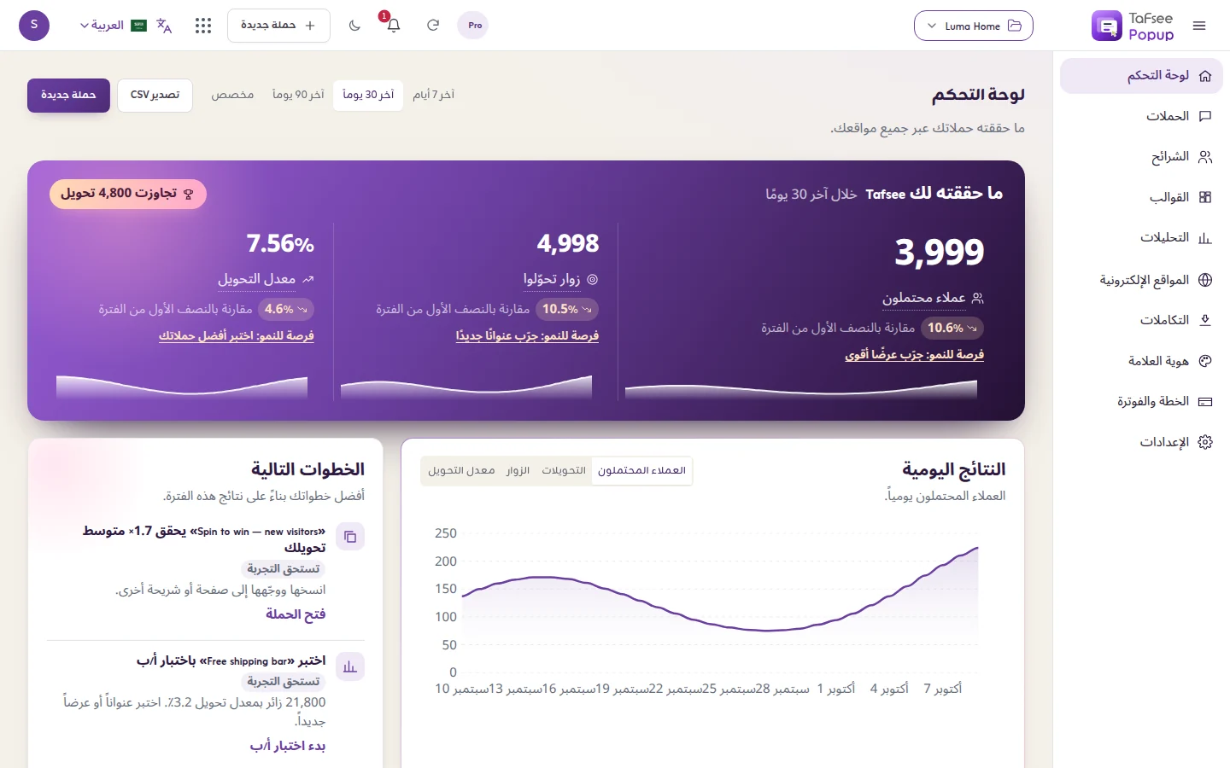The image size is (1230, 768).
Task: Open لوحة التحكم in the sidebar
Action: [x=1141, y=76]
